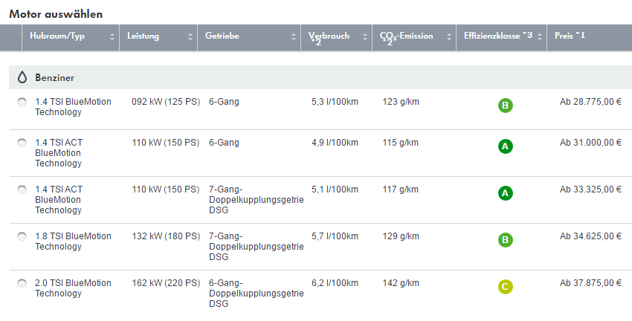Click the Preis column header
Viewport: 632px width, 321px height.
tap(570, 36)
